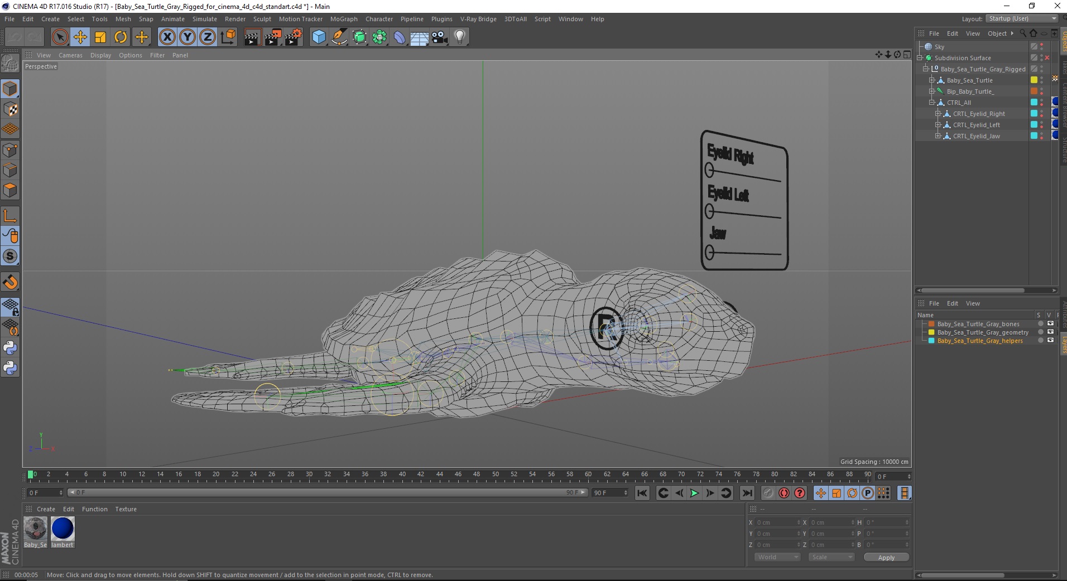Screen dimensions: 1067x581
Task: Collapse the CTRL_All hierarchy
Action: pyautogui.click(x=931, y=103)
